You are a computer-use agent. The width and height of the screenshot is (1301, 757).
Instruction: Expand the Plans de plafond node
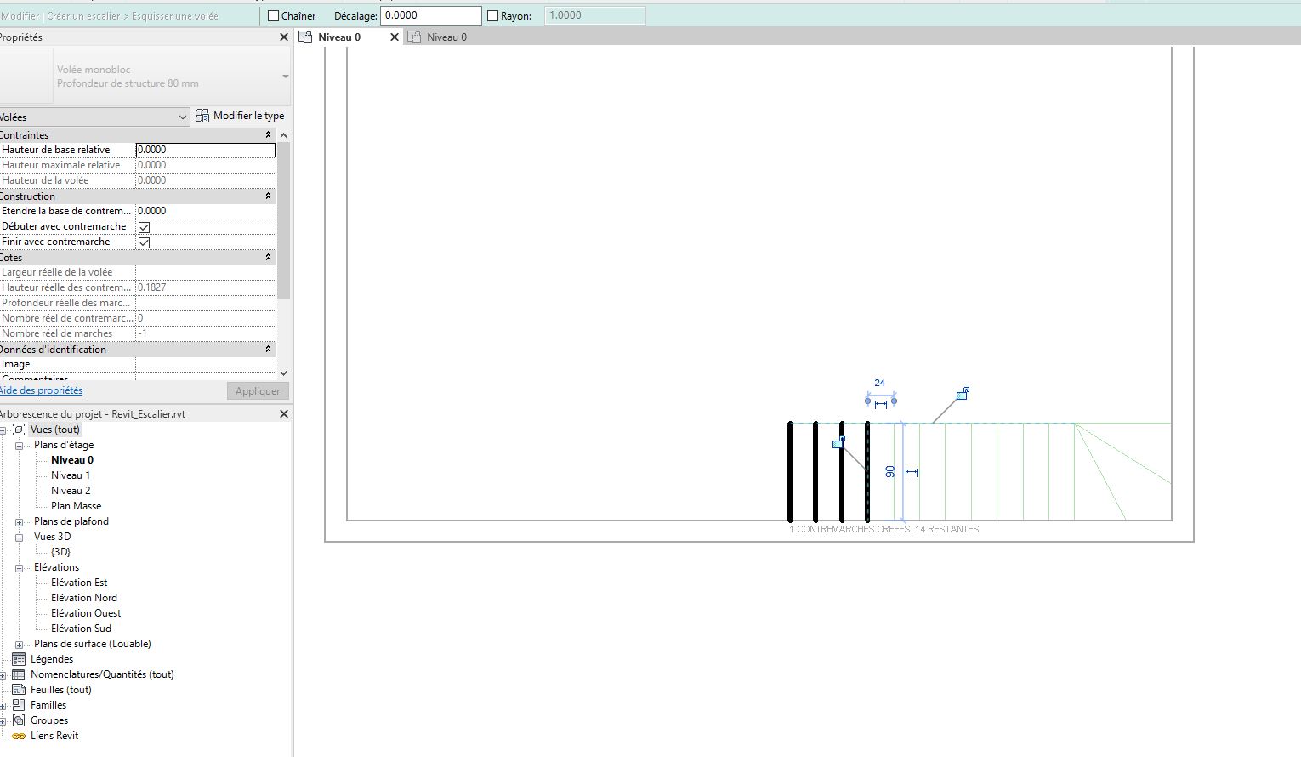[x=19, y=521]
